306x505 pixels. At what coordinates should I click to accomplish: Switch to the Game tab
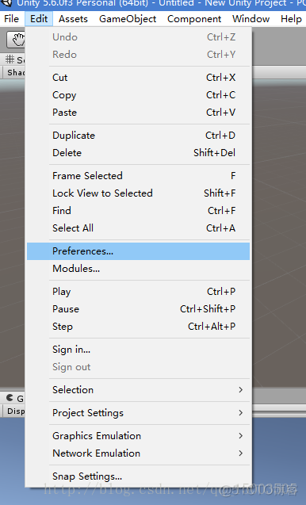[14, 399]
